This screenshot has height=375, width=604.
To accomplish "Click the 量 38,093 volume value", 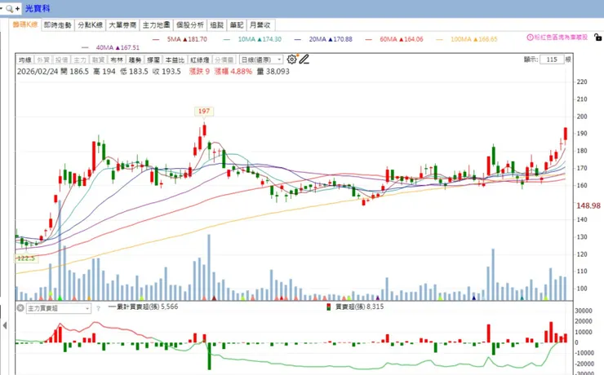I will click(273, 72).
